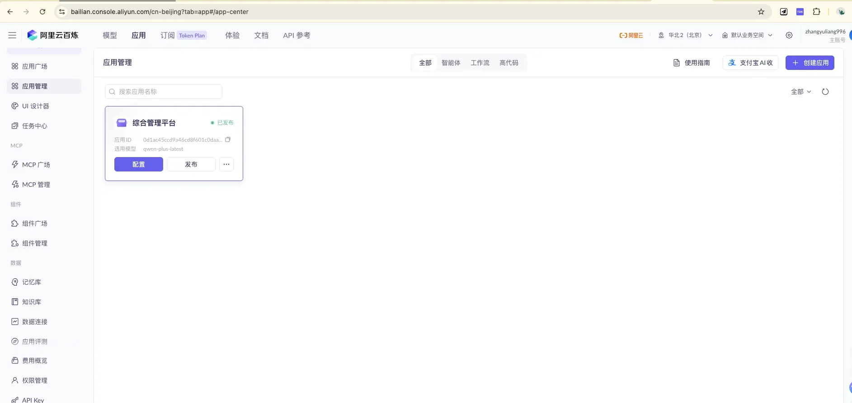This screenshot has height=403, width=852.
Task: Switch to the 工作流 tab
Action: tap(480, 63)
